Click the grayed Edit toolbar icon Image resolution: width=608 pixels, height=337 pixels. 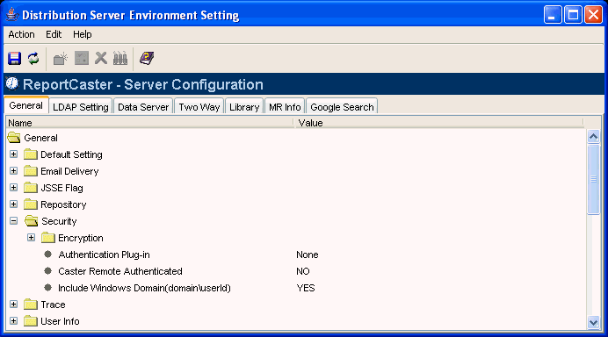(82, 58)
